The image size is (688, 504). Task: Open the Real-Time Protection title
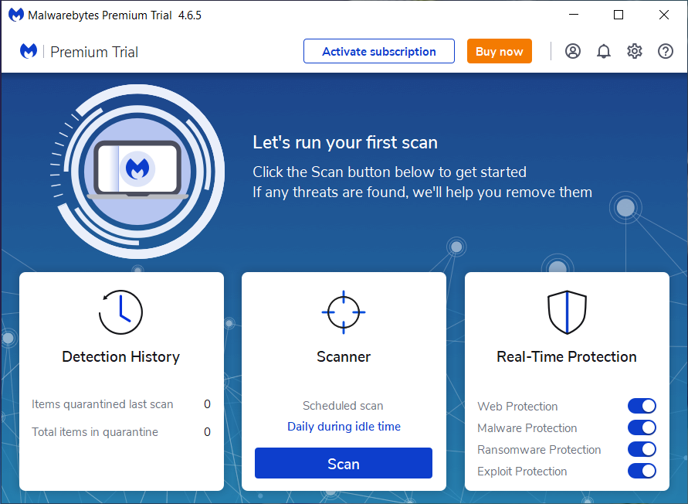click(567, 356)
